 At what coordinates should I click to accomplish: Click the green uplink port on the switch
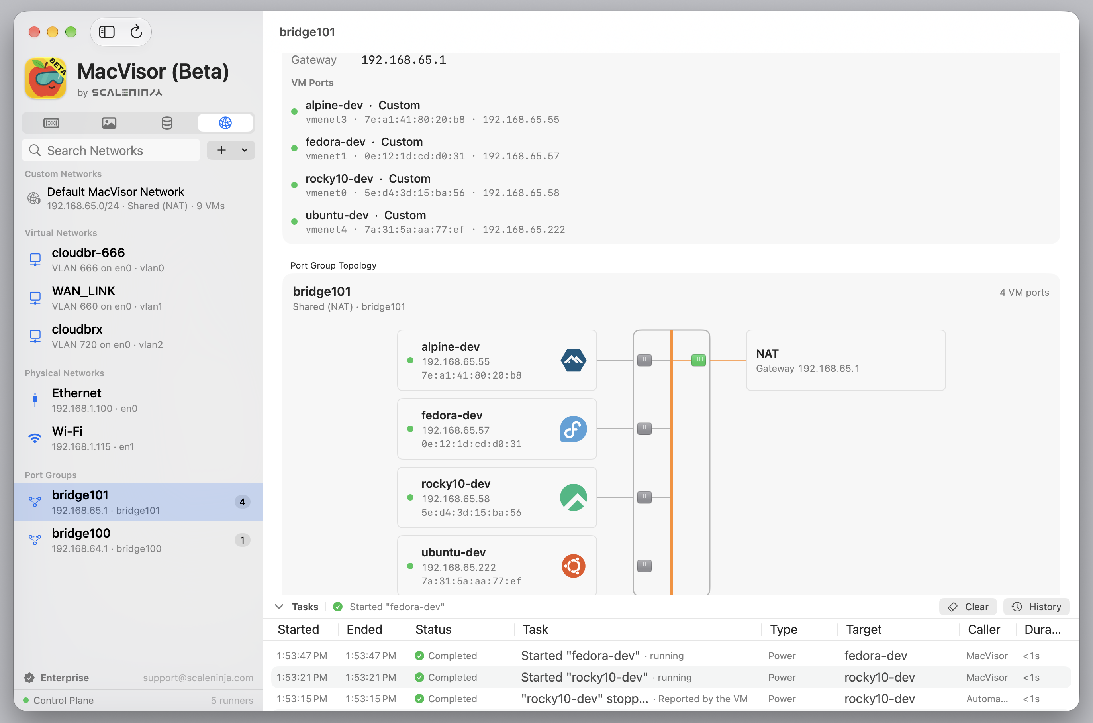pos(699,360)
